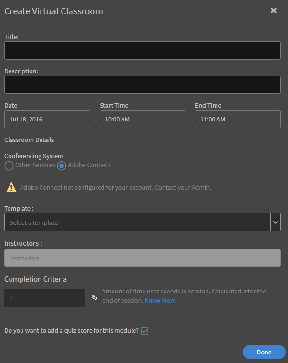Select the Other Services radio button
Image resolution: width=288 pixels, height=363 pixels.
click(x=9, y=166)
